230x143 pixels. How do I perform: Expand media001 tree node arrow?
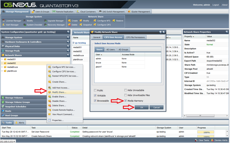click(x=2, y=59)
